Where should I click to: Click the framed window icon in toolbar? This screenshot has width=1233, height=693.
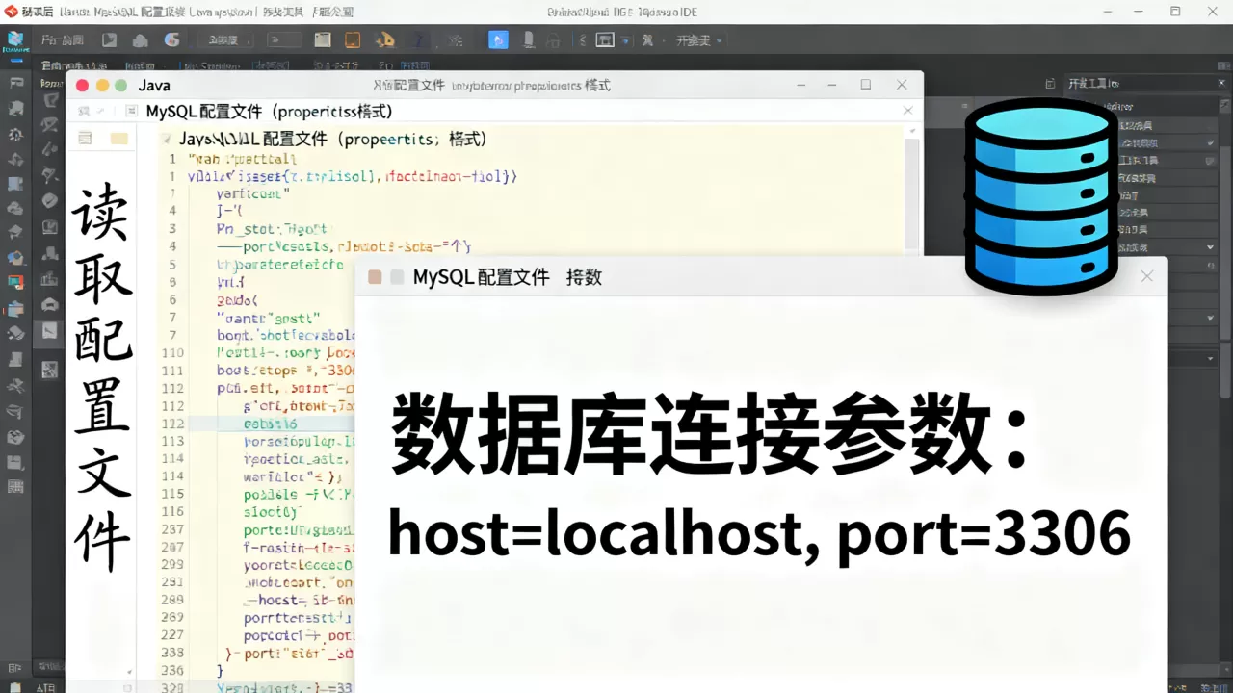click(605, 40)
